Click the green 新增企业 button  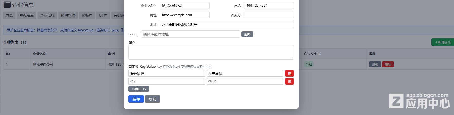[443, 42]
